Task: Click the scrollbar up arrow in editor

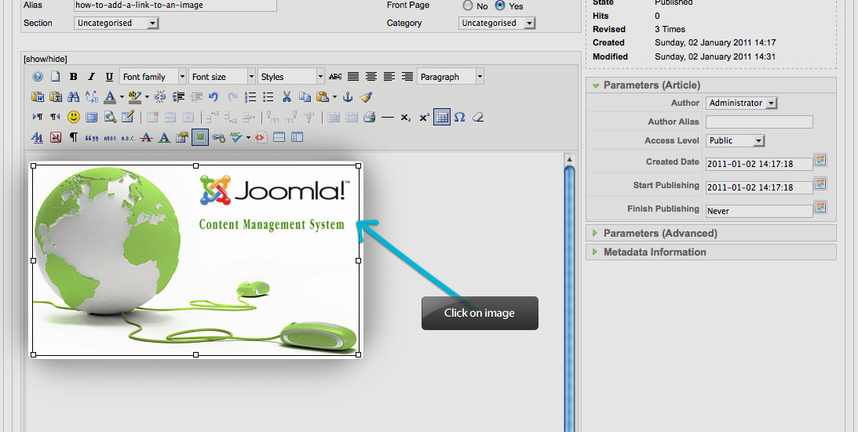Action: coord(569,159)
